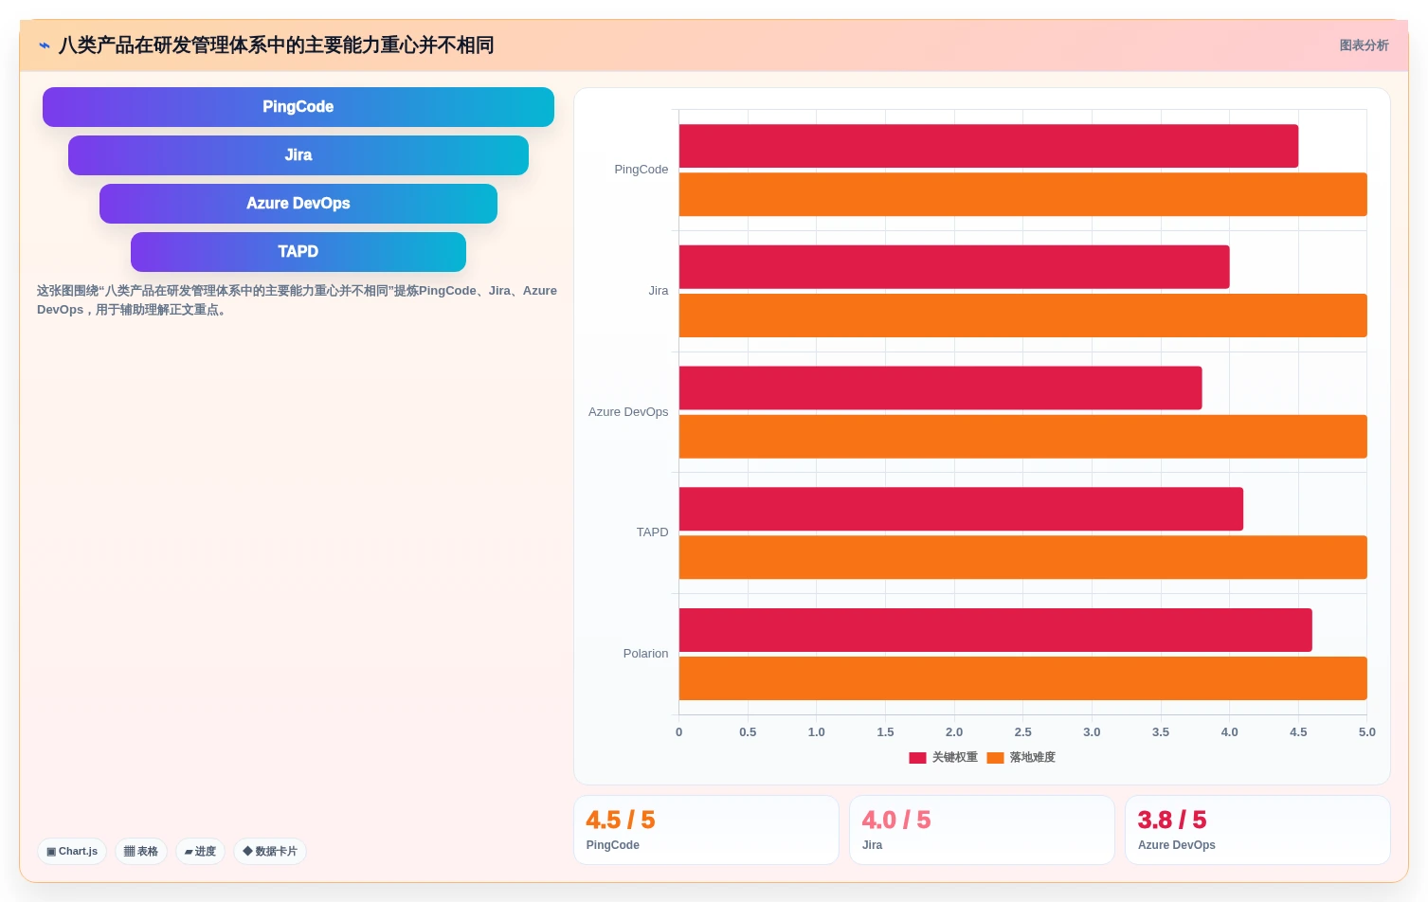The width and height of the screenshot is (1428, 902).
Task: Click the red TAPD 关键权重 bar
Action: [961, 509]
